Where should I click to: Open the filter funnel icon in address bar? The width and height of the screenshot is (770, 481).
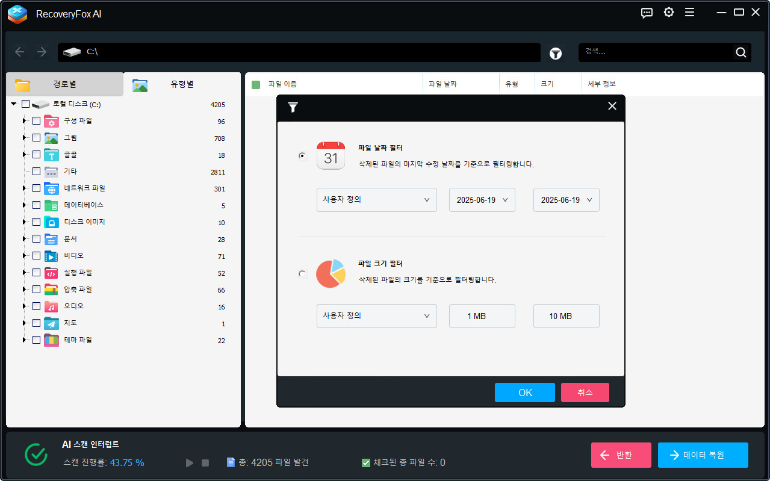pyautogui.click(x=555, y=53)
